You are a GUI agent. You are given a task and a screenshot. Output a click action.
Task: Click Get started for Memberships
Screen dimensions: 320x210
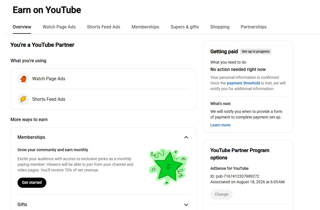32,182
